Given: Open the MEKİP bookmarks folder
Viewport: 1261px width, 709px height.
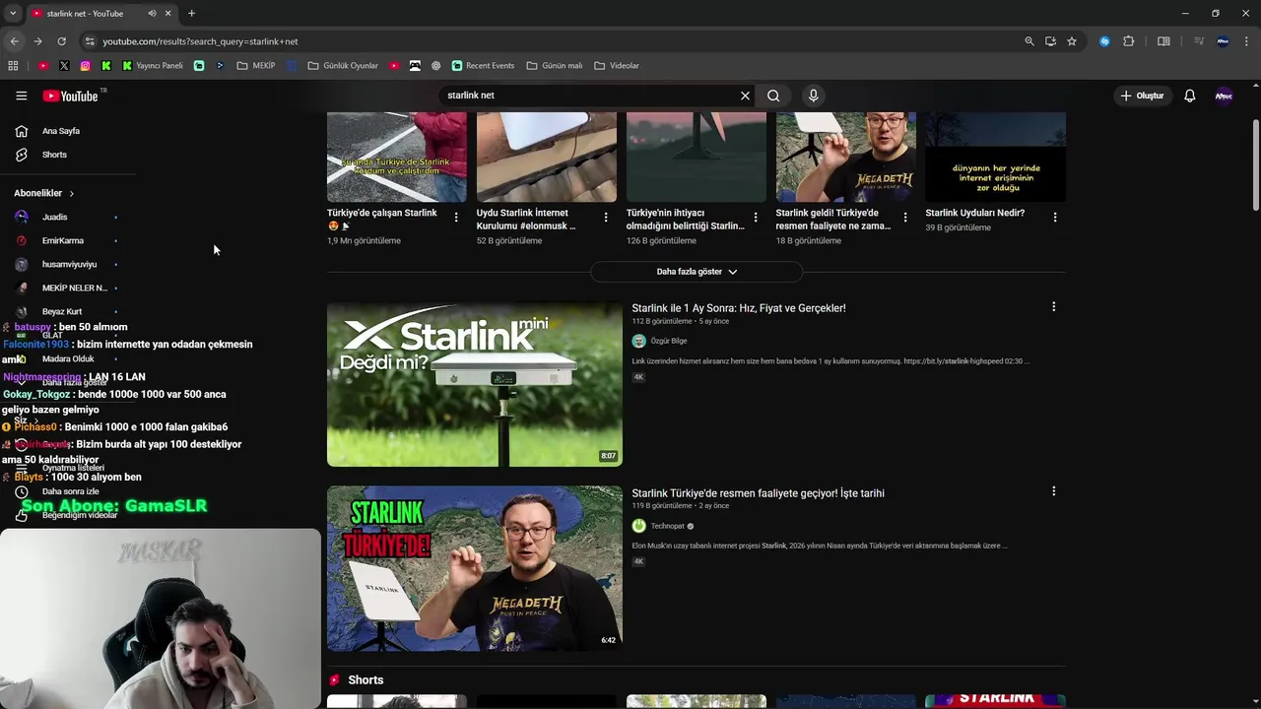Looking at the screenshot, I should pos(256,66).
